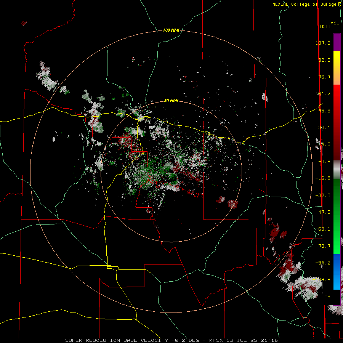
Task: Select the 76.7 velocity scale value
Action: tap(324, 77)
